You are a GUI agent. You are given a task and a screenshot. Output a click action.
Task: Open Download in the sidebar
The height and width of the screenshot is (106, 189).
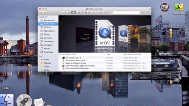pyautogui.click(x=48, y=52)
